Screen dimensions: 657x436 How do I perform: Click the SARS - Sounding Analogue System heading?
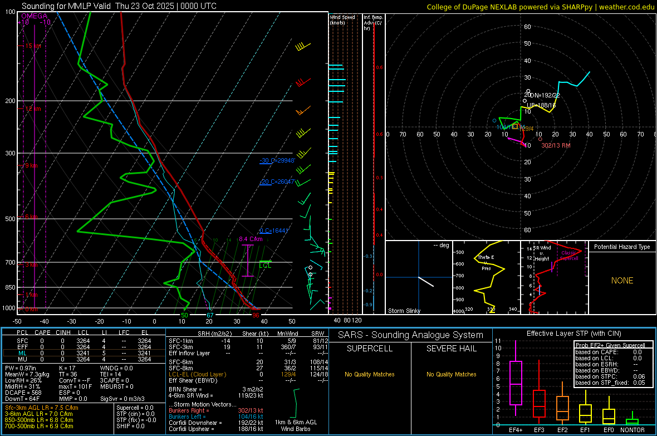pyautogui.click(x=410, y=335)
